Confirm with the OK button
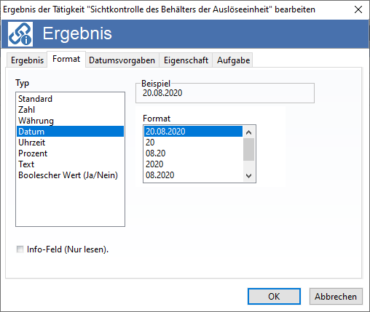Image resolution: width=370 pixels, height=312 pixels. pyautogui.click(x=274, y=296)
